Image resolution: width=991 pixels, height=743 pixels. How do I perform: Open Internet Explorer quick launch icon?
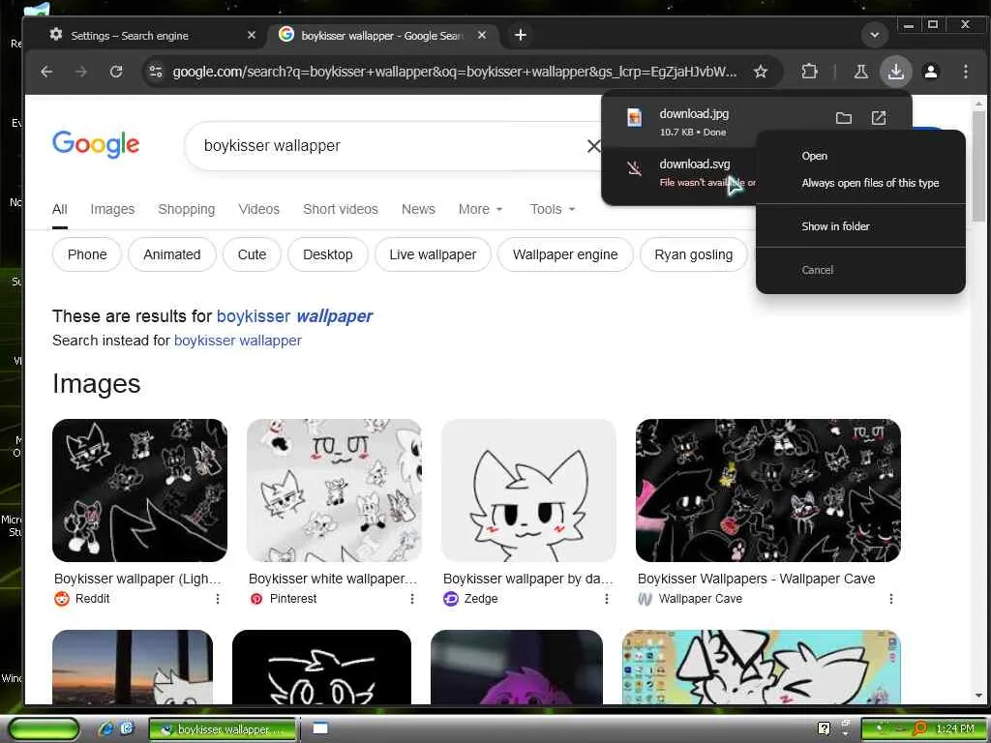[106, 728]
